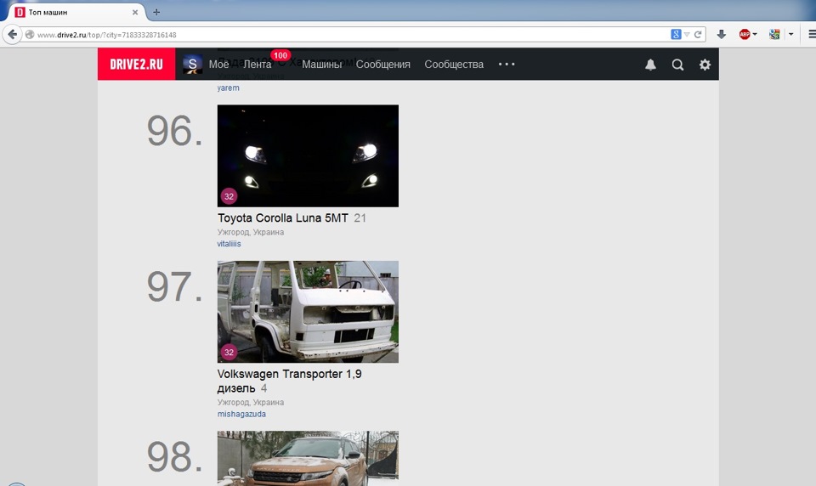Open the Adblock Plus dropdown arrow
This screenshot has height=486, width=816.
(x=755, y=34)
